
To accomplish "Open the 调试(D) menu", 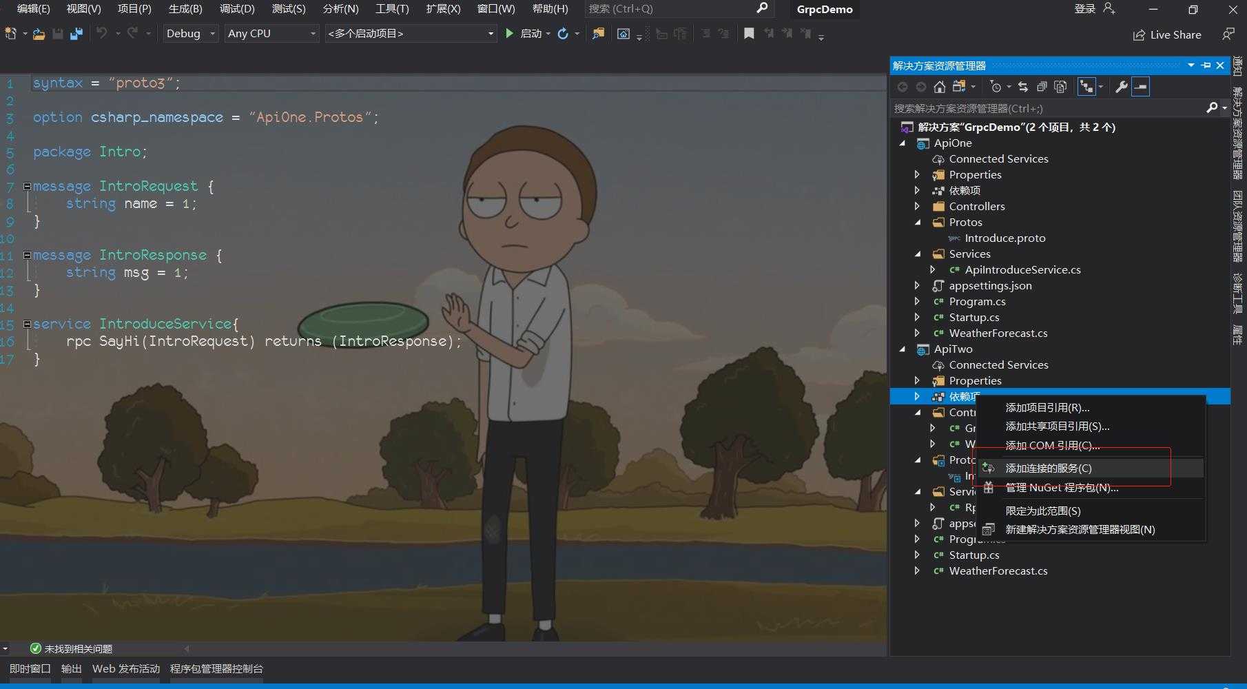I will (x=237, y=9).
